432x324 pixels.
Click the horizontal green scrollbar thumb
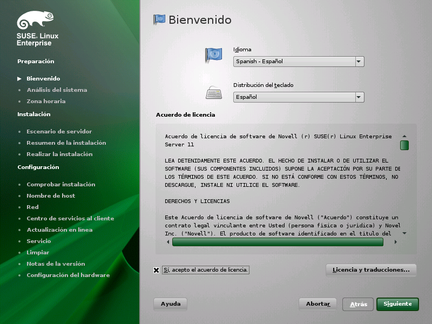pyautogui.click(x=278, y=242)
